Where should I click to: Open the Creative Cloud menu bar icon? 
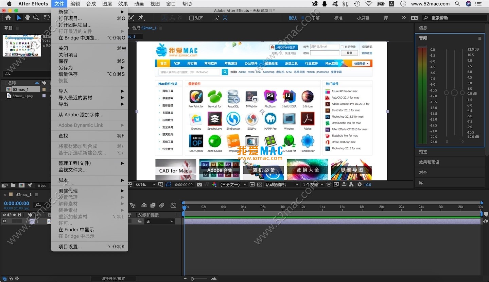point(315,4)
